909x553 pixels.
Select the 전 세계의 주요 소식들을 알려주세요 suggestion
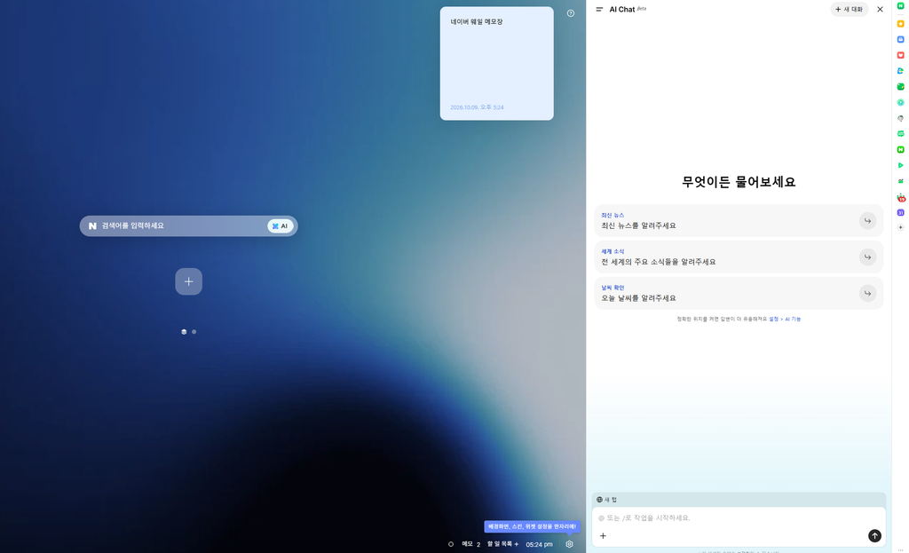click(738, 257)
